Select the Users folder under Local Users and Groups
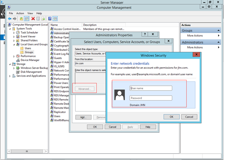Screen dimensions: 225x160 [x=28, y=48]
